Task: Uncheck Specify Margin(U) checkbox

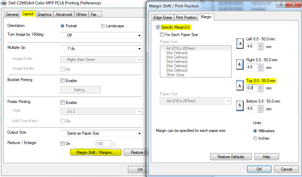Action: click(x=158, y=27)
